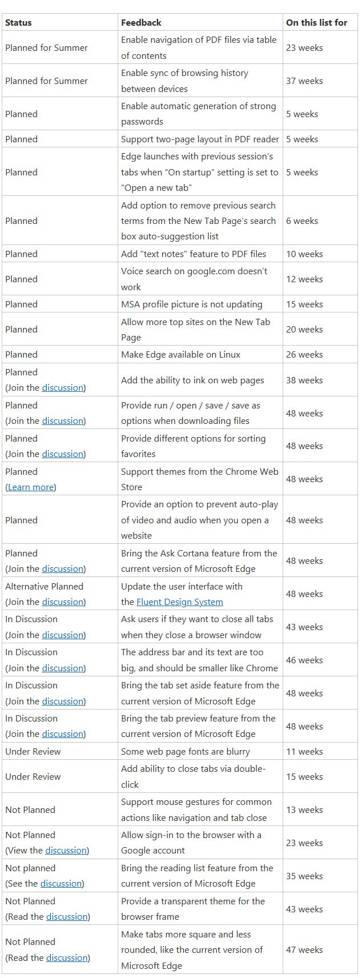Open discussion link for inking on web pages
The height and width of the screenshot is (978, 362).
(x=63, y=388)
